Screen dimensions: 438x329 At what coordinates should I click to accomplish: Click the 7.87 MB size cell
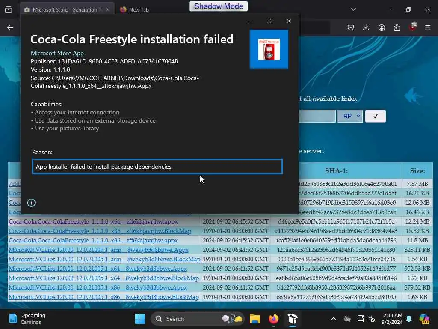click(x=417, y=184)
